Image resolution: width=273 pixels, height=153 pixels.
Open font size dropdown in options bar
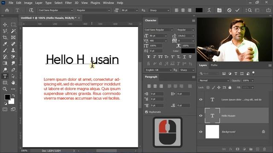[x=136, y=10]
